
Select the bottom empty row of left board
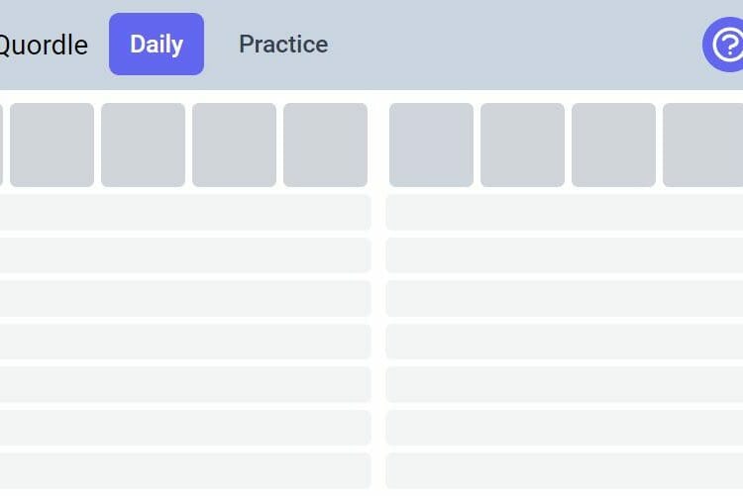[185, 471]
